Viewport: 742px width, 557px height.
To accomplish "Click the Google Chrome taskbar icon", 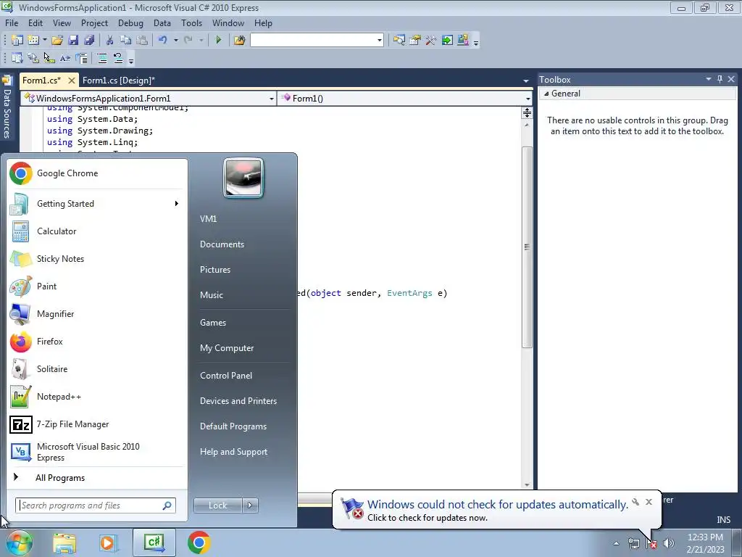I will pos(199,542).
